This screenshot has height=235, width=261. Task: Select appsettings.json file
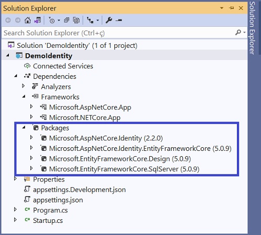click(x=58, y=200)
